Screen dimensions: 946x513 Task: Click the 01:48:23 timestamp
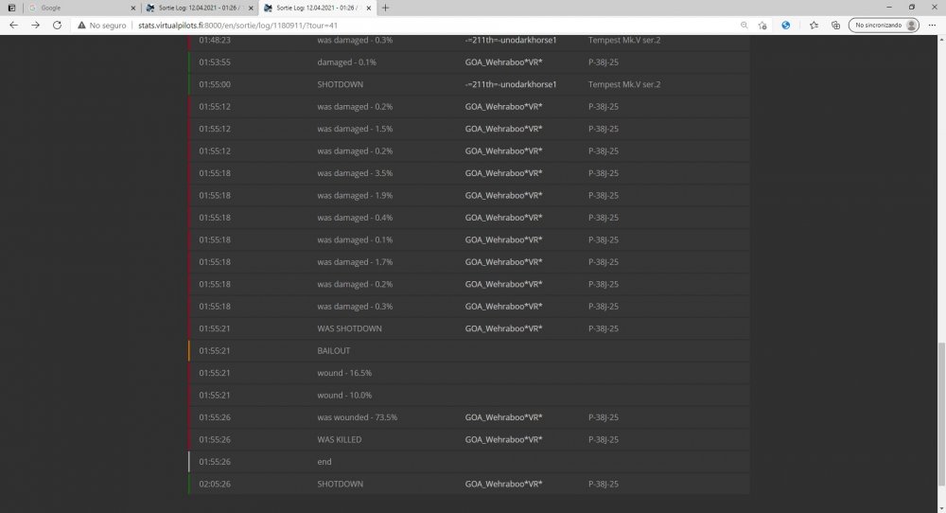215,40
